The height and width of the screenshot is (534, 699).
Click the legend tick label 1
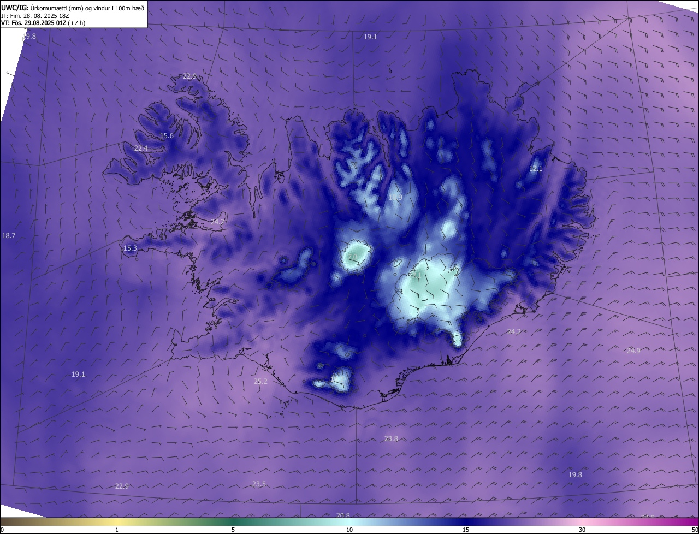point(117,530)
